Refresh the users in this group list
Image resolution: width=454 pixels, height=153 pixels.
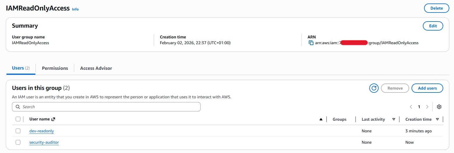click(374, 88)
